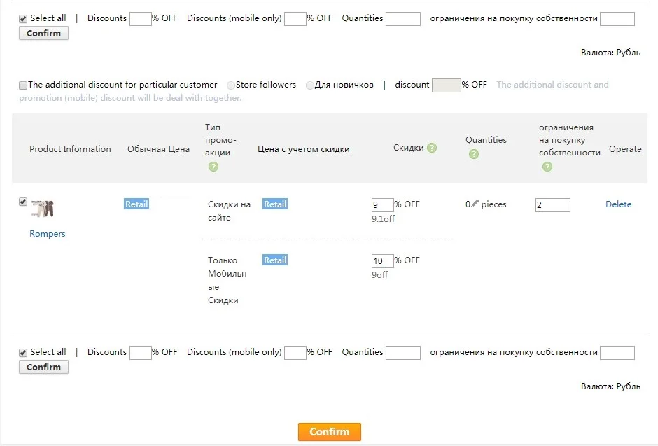Select the Для новичков radio option

pos(309,85)
